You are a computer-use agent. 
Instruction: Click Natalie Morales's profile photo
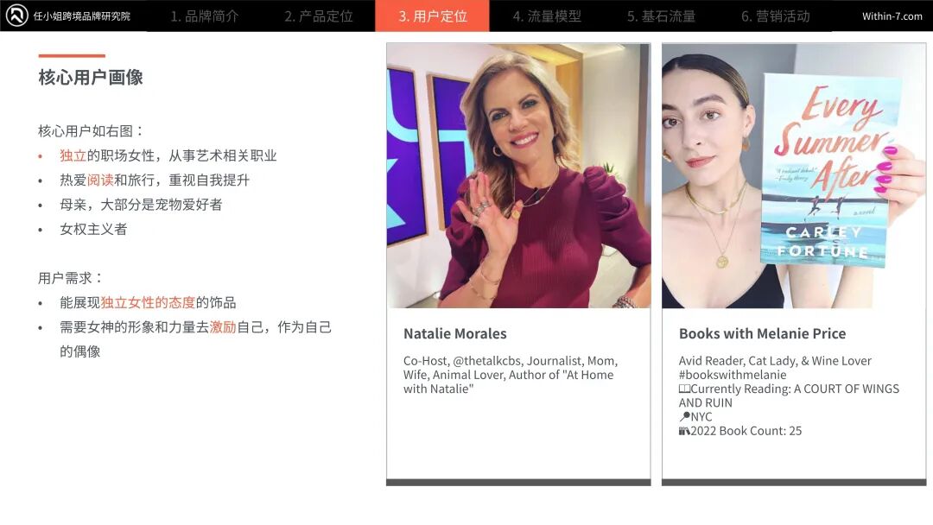[x=517, y=173]
